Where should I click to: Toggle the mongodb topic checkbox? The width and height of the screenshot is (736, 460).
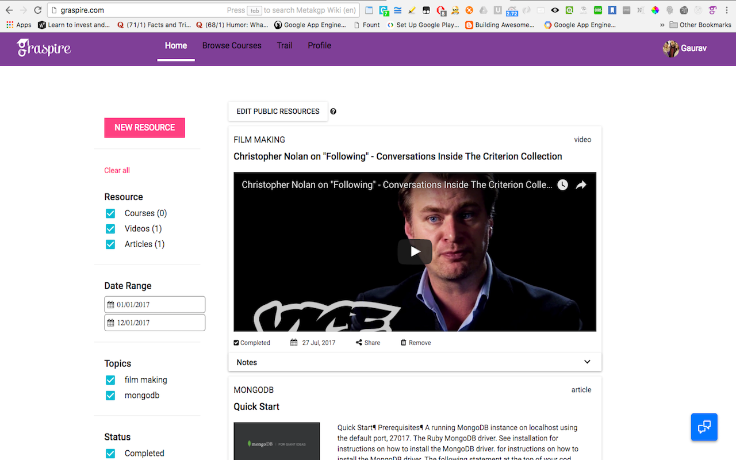pos(110,396)
